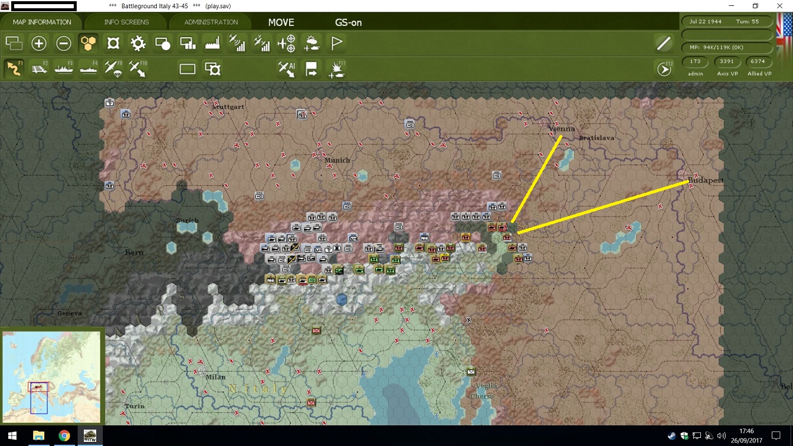Select Zurich city on the map
This screenshot has width=793, height=446.
187,221
